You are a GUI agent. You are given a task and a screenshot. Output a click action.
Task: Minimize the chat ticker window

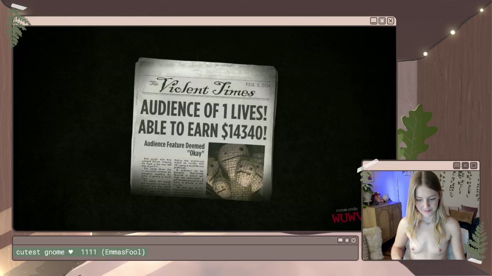340,240
